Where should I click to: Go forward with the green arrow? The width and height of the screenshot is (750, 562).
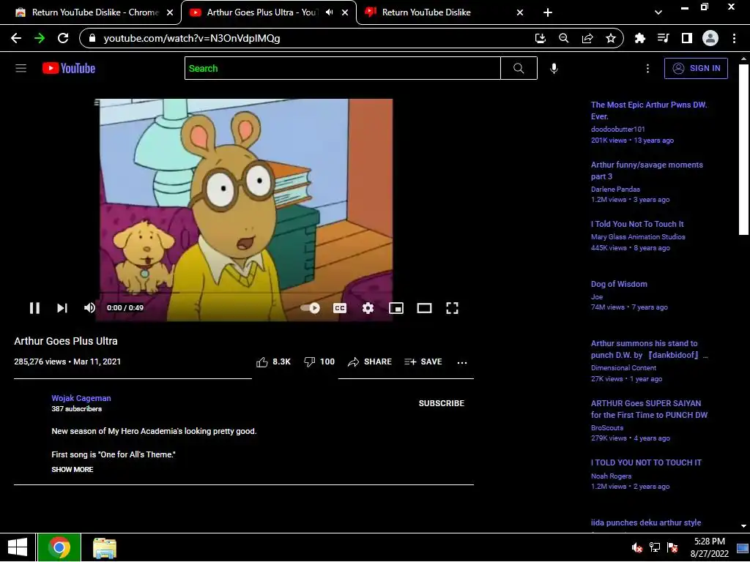(40, 38)
